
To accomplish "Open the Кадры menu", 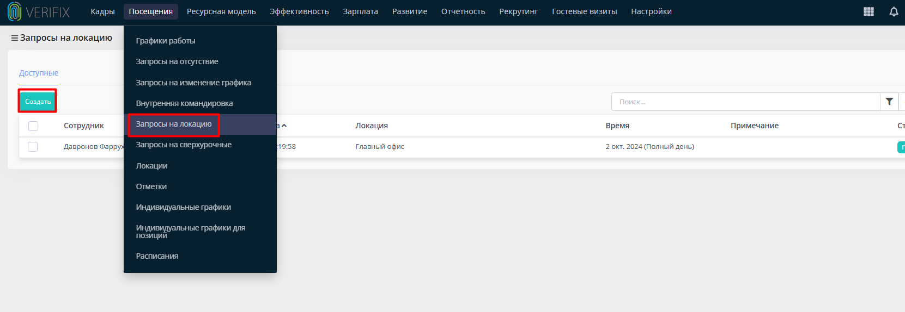I will coord(102,11).
